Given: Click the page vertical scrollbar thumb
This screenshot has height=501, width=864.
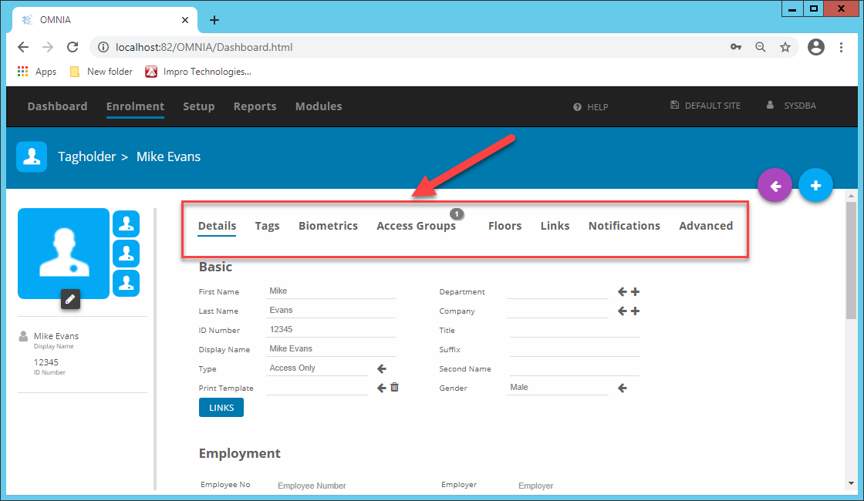Looking at the screenshot, I should 851,260.
